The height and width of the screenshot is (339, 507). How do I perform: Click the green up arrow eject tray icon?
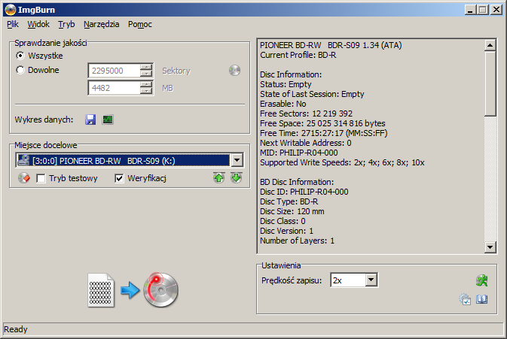219,177
